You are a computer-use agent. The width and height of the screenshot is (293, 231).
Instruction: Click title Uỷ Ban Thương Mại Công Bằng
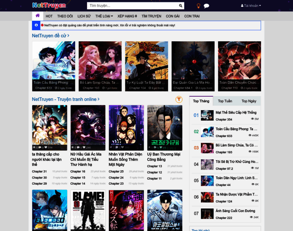point(164,157)
